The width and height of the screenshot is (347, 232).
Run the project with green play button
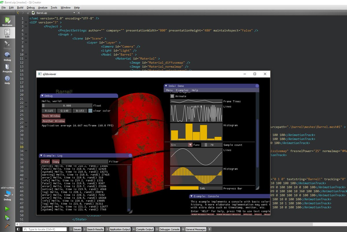click(7, 209)
